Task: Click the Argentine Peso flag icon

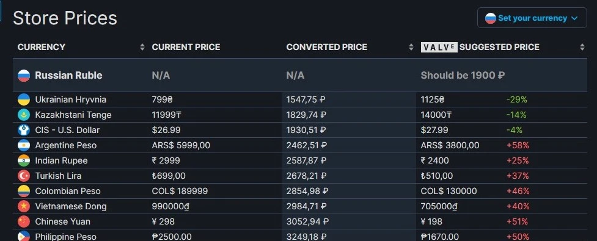Action: (24, 145)
